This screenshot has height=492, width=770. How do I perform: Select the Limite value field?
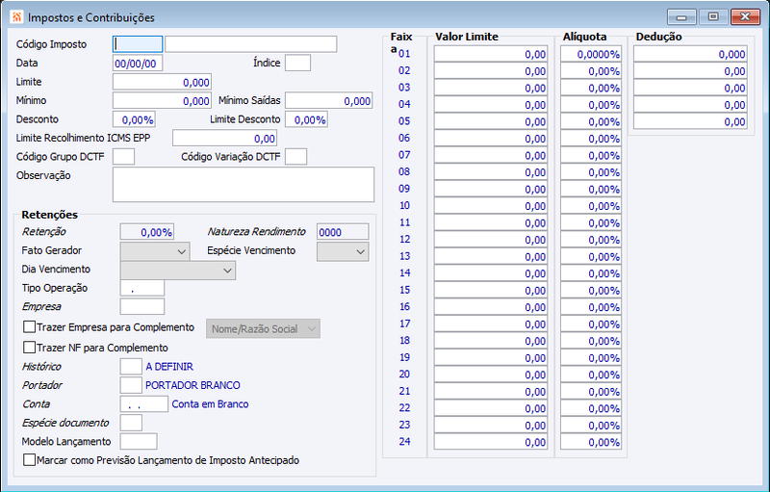[x=162, y=82]
